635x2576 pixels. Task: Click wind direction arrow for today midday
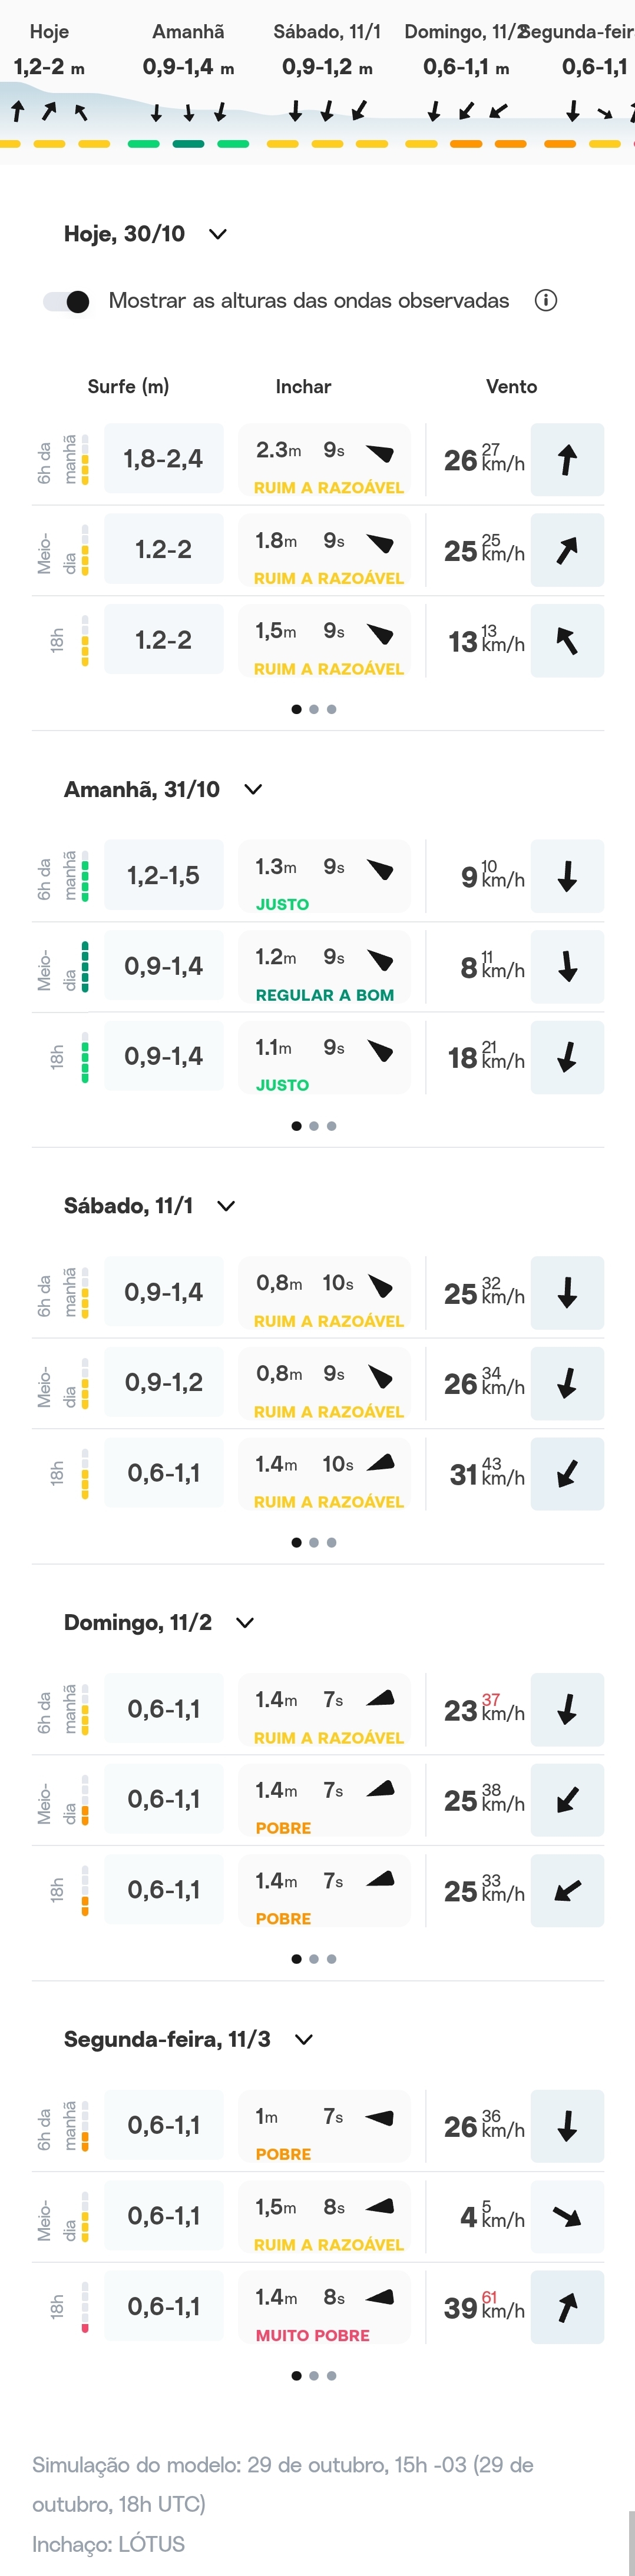(567, 550)
